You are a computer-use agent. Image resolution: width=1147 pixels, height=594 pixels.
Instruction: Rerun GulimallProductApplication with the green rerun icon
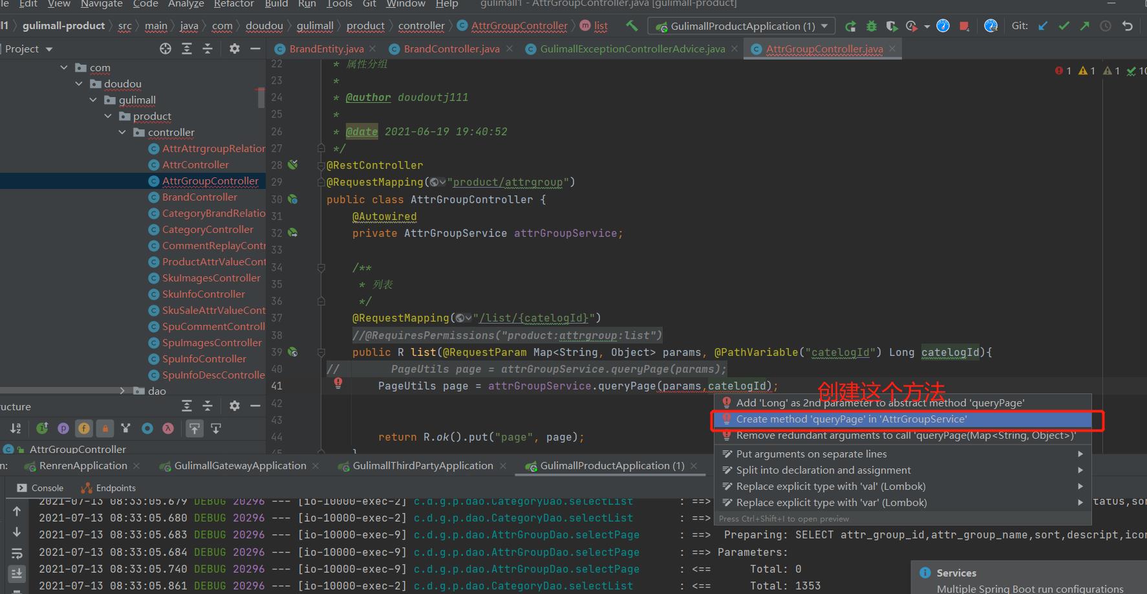point(851,26)
